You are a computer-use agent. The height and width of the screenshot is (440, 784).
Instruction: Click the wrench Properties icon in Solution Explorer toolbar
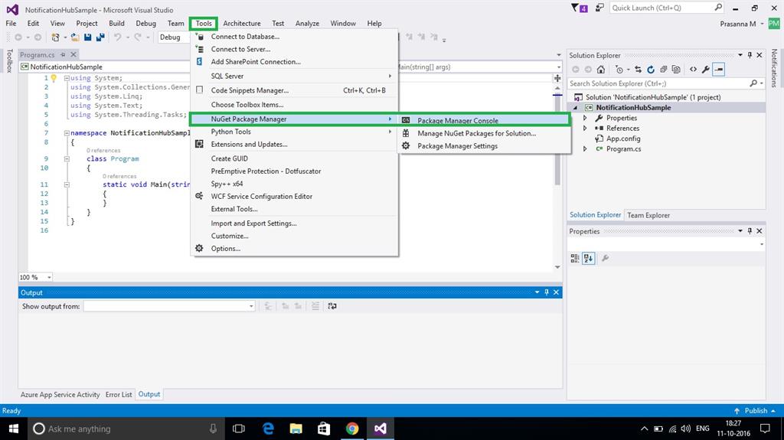(705, 70)
